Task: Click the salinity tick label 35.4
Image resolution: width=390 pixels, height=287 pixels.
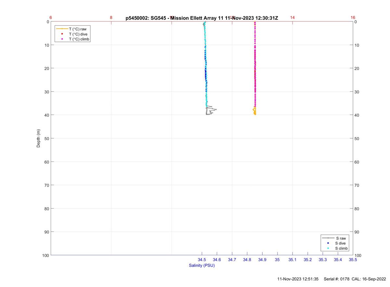Action: 338,260
